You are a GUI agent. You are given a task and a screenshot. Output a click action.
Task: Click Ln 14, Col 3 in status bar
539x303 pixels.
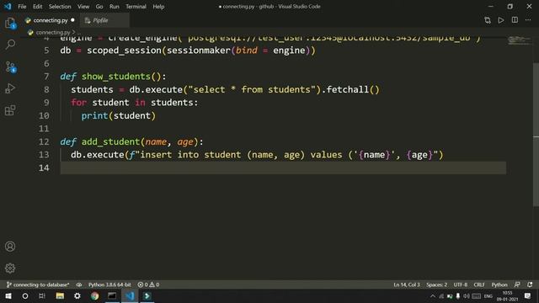coord(407,284)
